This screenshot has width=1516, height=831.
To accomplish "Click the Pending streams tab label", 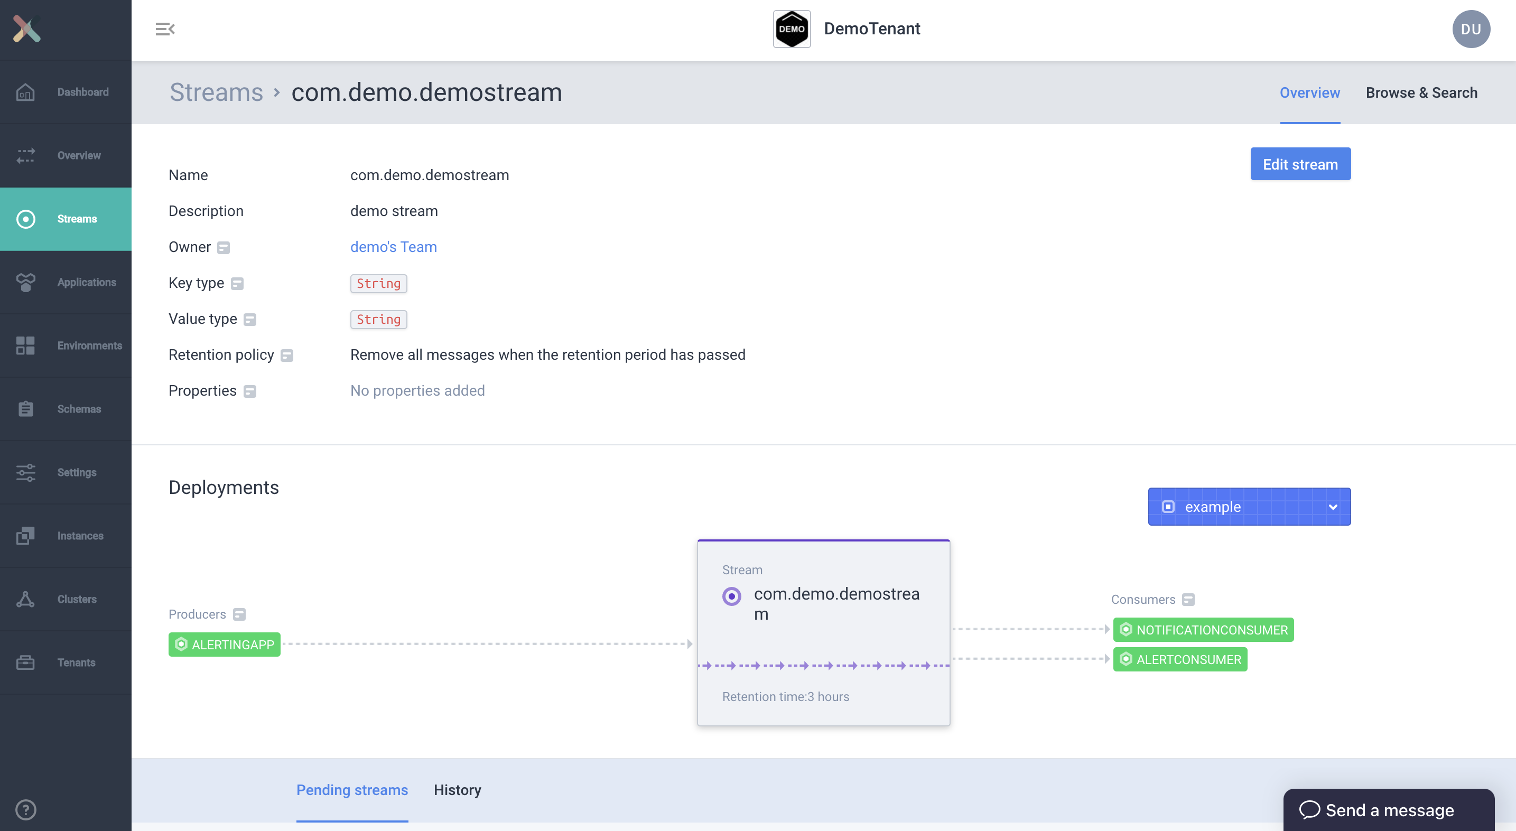I will [x=352, y=789].
